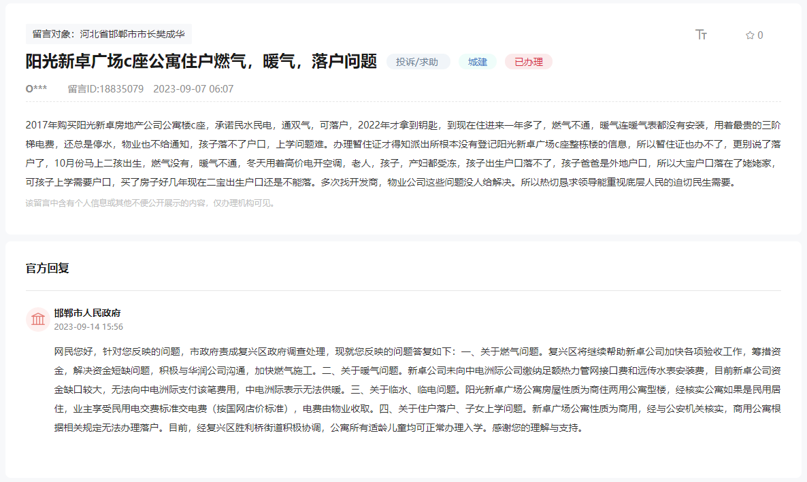This screenshot has width=807, height=482.
Task: Click the reply timestamp 2023-09-14 15:56
Action: point(88,326)
